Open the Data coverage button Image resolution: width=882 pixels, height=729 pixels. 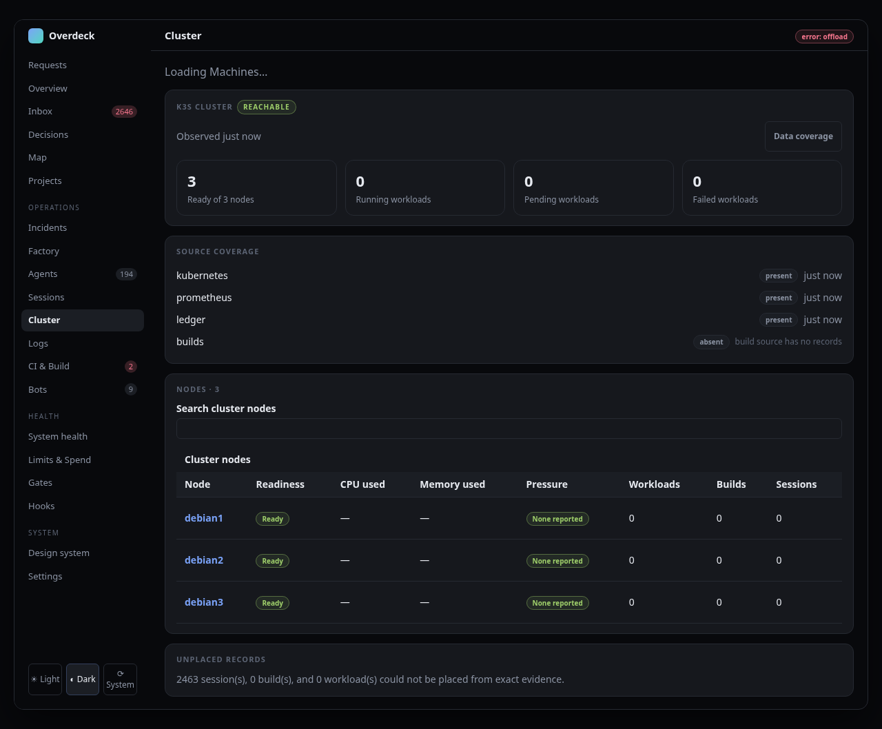coord(803,136)
